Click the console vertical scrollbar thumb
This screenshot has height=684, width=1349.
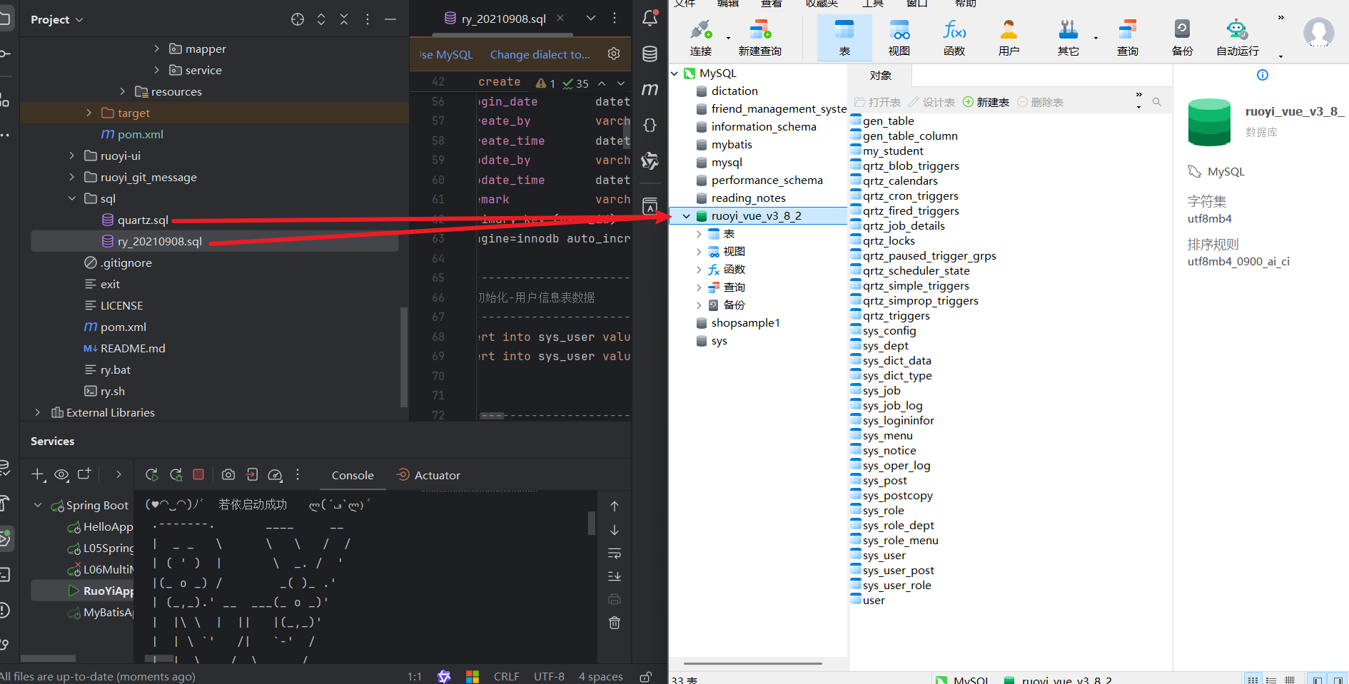(592, 522)
